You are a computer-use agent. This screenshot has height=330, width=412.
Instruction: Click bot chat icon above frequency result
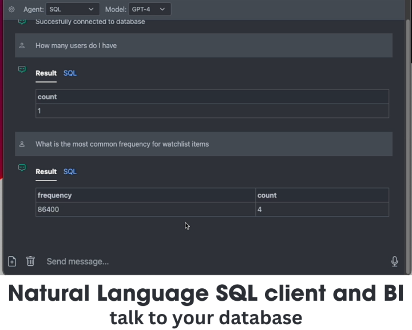pyautogui.click(x=22, y=168)
